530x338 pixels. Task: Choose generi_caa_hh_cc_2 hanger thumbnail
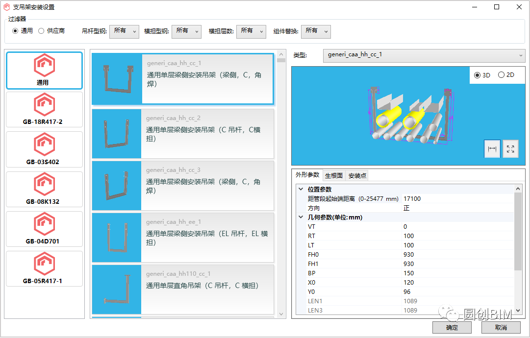[x=117, y=134]
